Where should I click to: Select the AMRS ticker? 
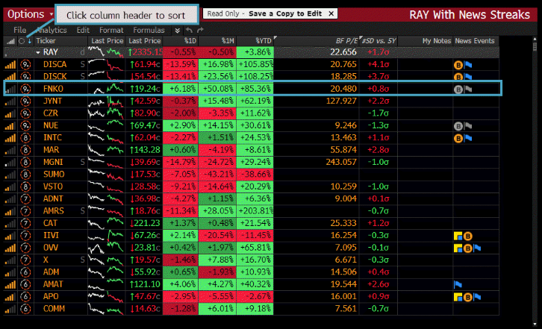pos(54,211)
